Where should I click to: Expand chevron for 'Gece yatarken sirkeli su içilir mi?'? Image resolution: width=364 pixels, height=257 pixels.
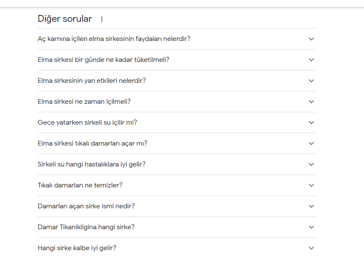click(311, 123)
